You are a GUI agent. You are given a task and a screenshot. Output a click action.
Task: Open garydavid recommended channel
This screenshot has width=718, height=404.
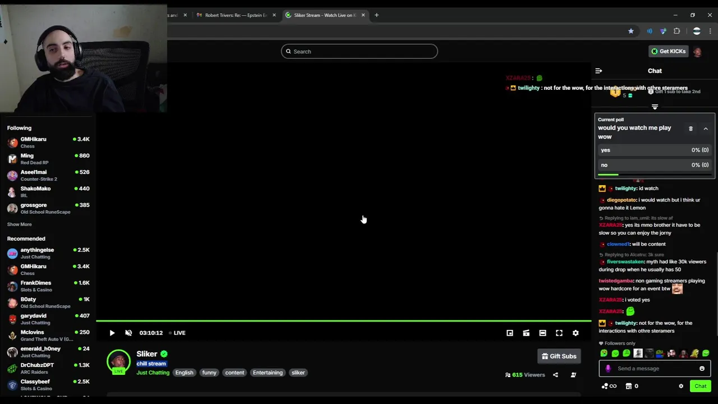click(48, 319)
